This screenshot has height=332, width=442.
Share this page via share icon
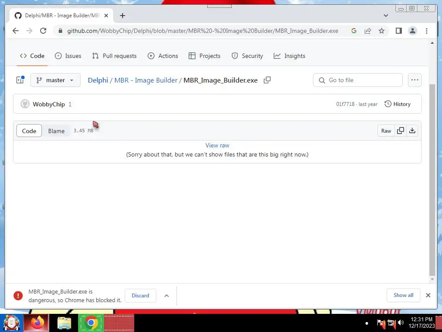368,31
